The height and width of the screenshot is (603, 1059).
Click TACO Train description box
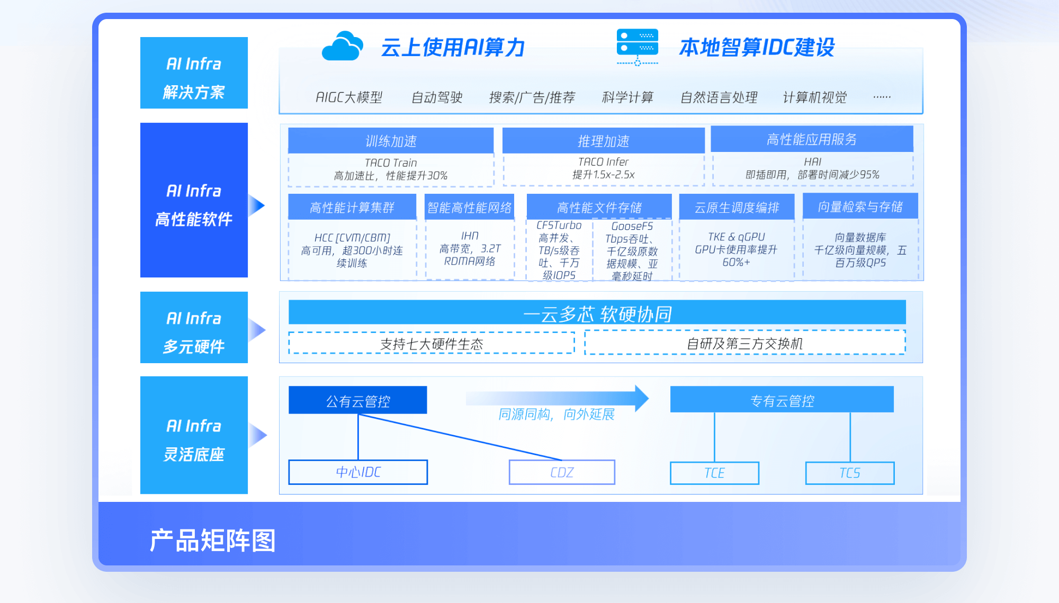(x=391, y=170)
